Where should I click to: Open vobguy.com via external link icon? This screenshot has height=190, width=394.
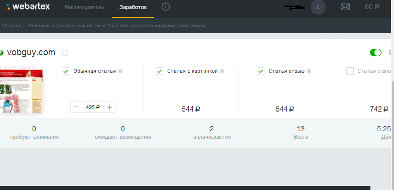(x=65, y=53)
